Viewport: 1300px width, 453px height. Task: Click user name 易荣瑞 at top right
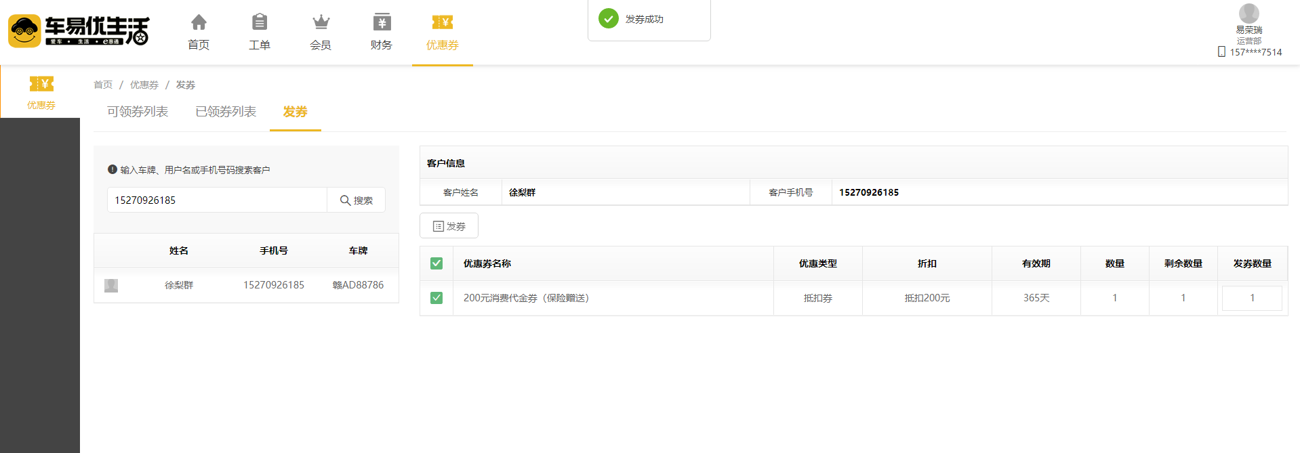1248,30
